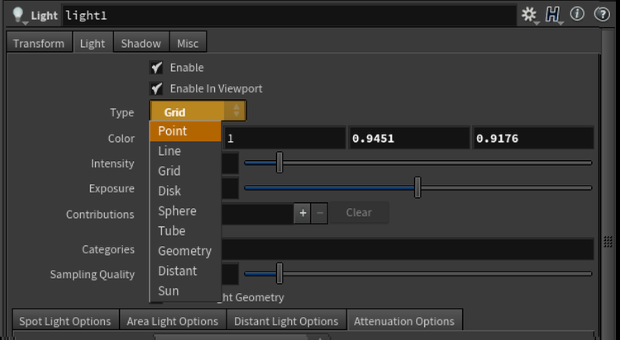620x340 pixels.
Task: Toggle the Enable In Viewport checkbox
Action: [155, 88]
